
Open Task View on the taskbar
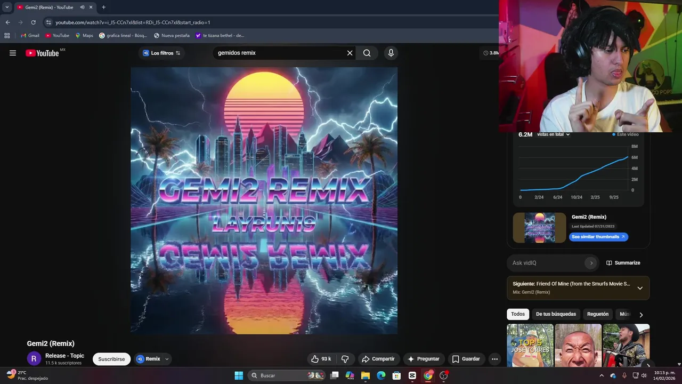[x=335, y=375]
